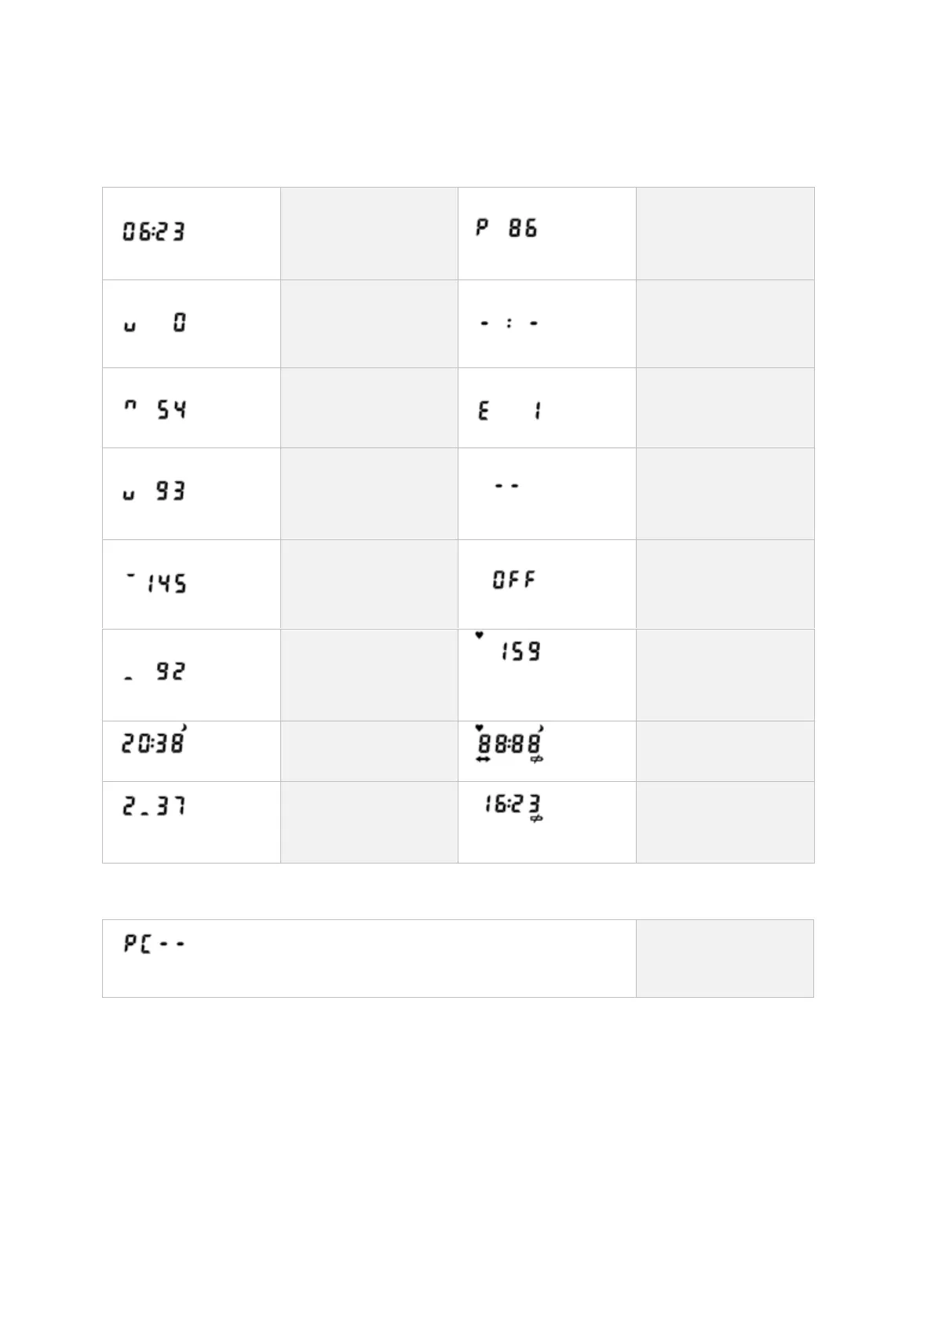Click the small arc mark above 88:88
Viewport: 935px width, 1322px height.
tap(541, 728)
